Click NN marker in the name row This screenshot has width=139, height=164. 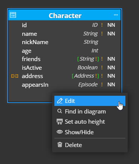click(x=111, y=34)
